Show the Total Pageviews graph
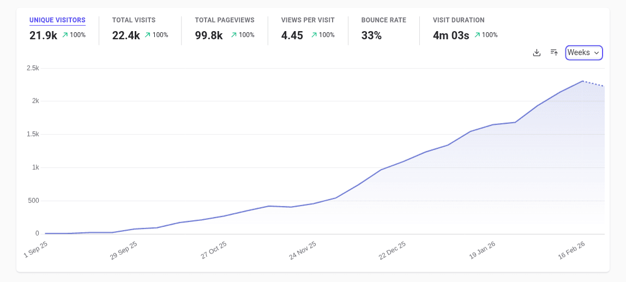Screen dimensions: 626x282 coord(225,20)
